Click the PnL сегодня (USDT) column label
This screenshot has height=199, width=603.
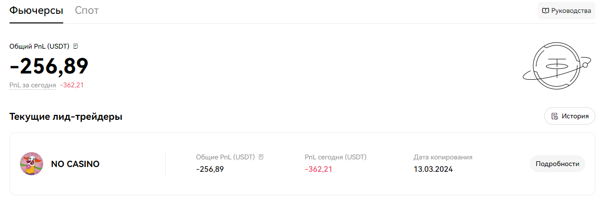(335, 157)
